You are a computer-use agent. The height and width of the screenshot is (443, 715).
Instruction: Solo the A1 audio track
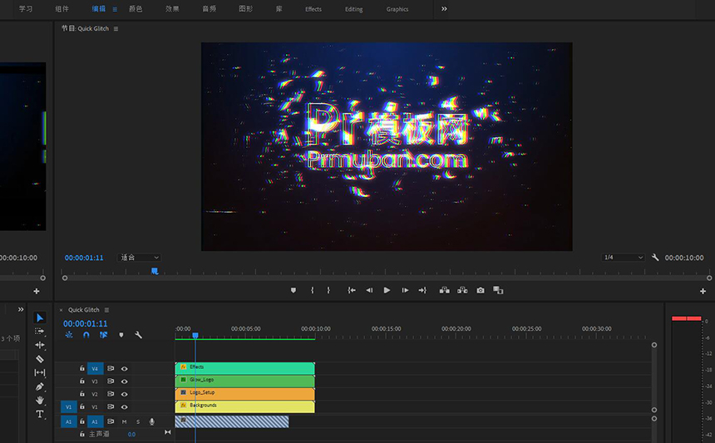[138, 422]
